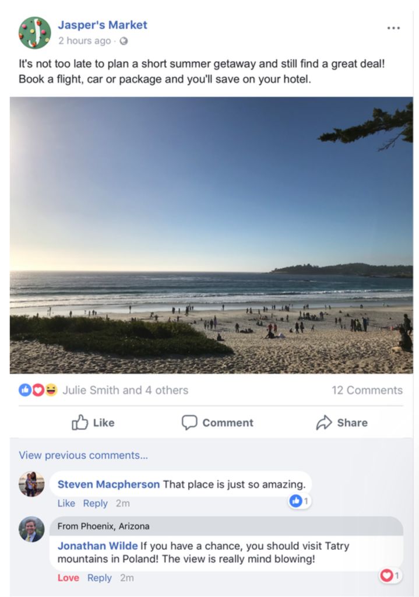Toggle Love on Jonathan Wilde's comment
Viewport: 419px width, 597px height.
68,578
